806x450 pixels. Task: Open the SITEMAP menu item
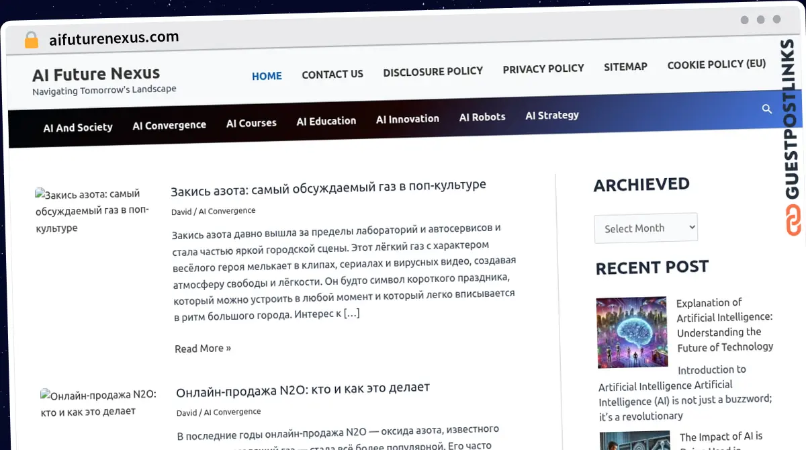coord(625,66)
